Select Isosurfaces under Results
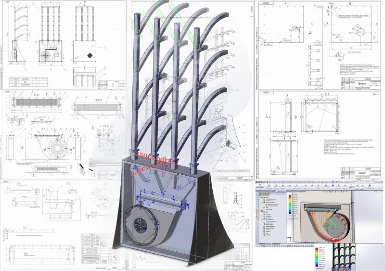This screenshot has width=385, height=271. 267,218
